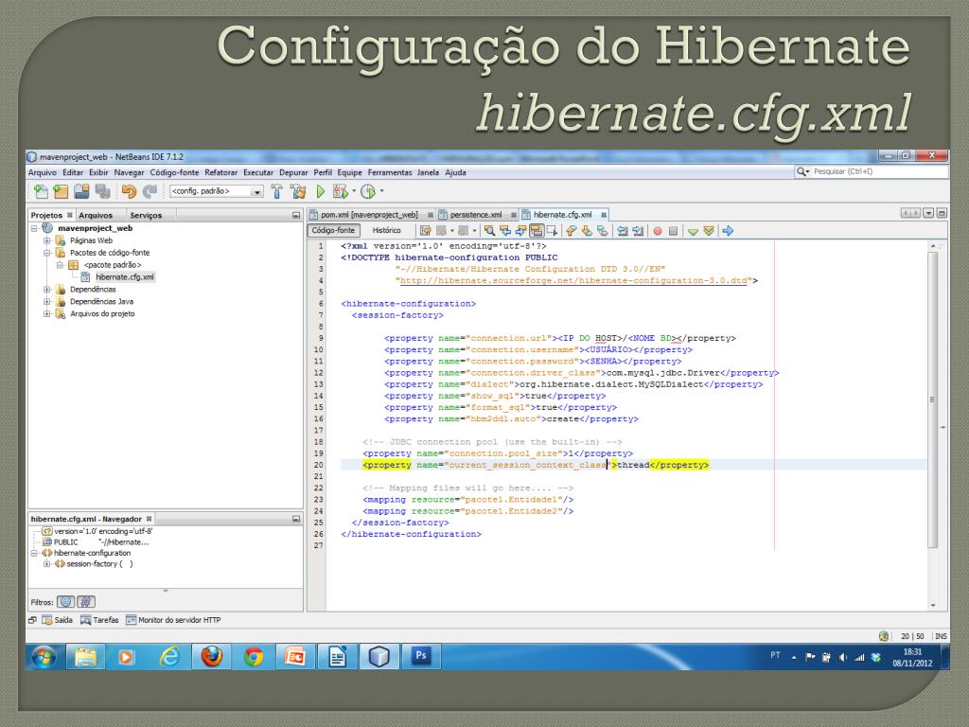Open Debug Project dropdown arrow
The width and height of the screenshot is (969, 727).
coord(354,191)
